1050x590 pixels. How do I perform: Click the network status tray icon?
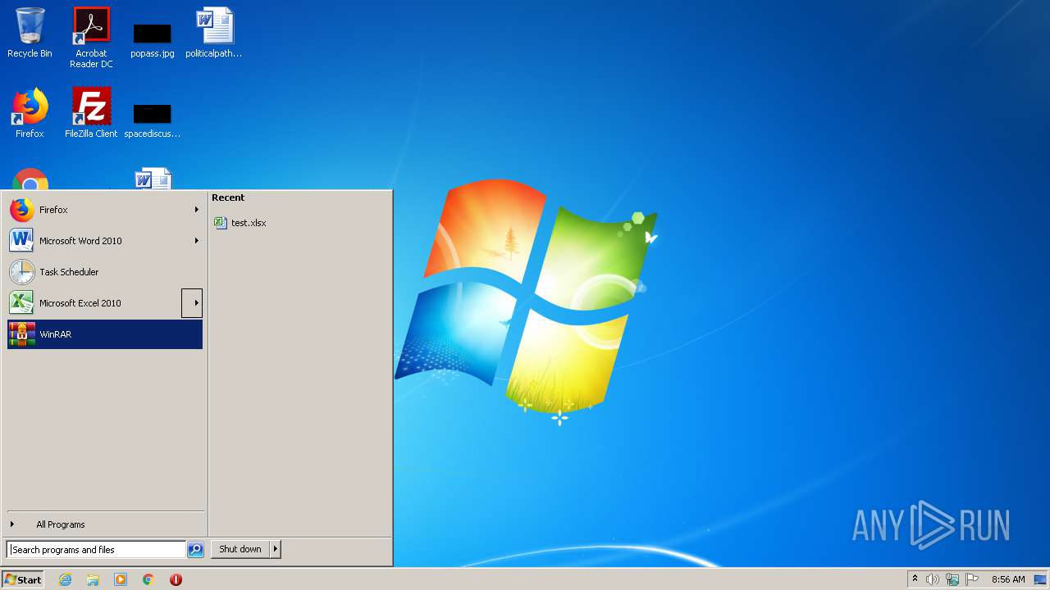[952, 579]
